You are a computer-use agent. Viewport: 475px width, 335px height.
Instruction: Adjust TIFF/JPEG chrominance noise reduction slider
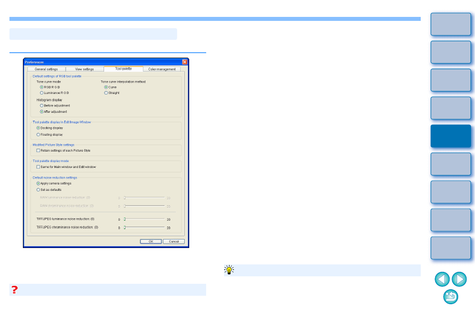tap(144, 227)
